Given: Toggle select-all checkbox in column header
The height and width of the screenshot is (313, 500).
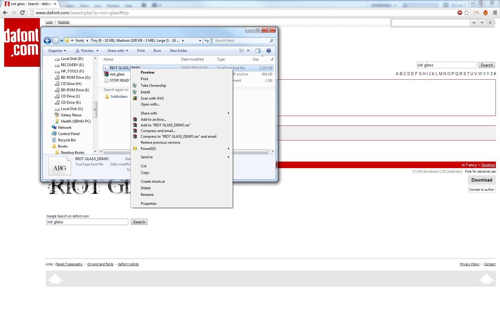Looking at the screenshot, I should point(272,59).
